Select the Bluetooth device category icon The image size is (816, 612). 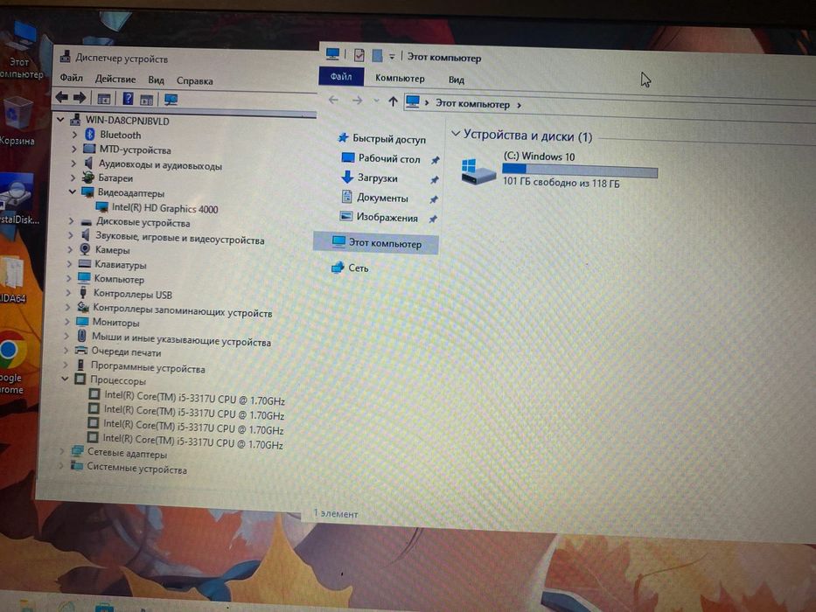89,135
